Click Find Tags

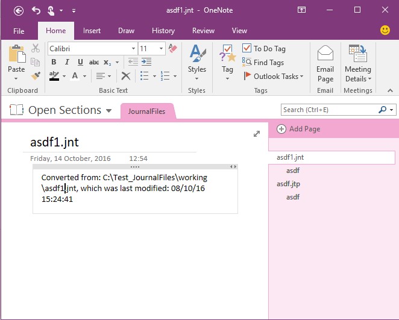pos(263,62)
